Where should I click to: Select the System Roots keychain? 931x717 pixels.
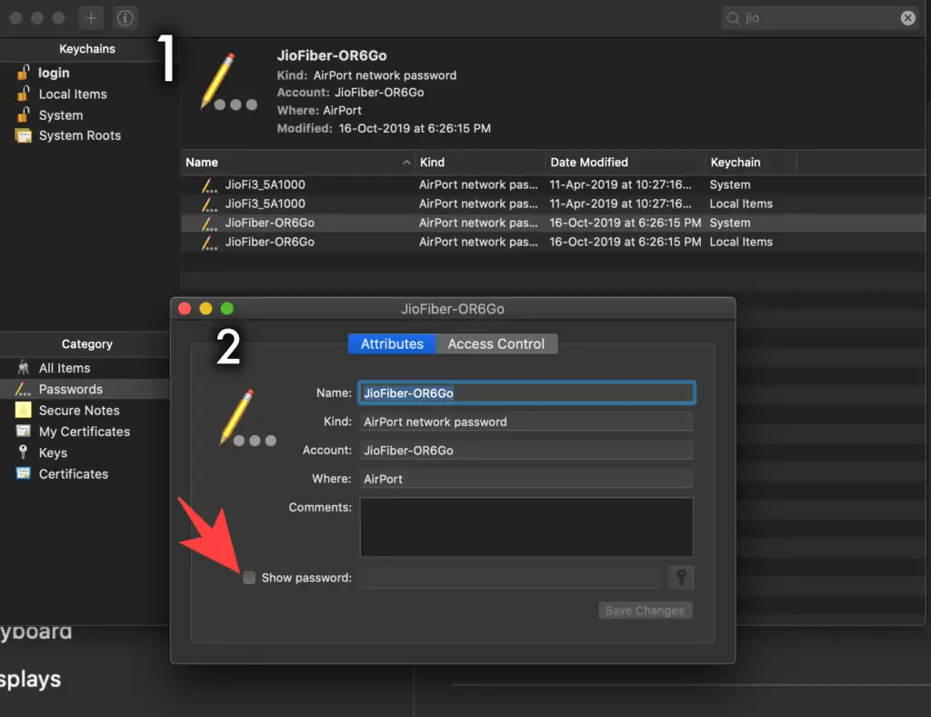(x=80, y=136)
